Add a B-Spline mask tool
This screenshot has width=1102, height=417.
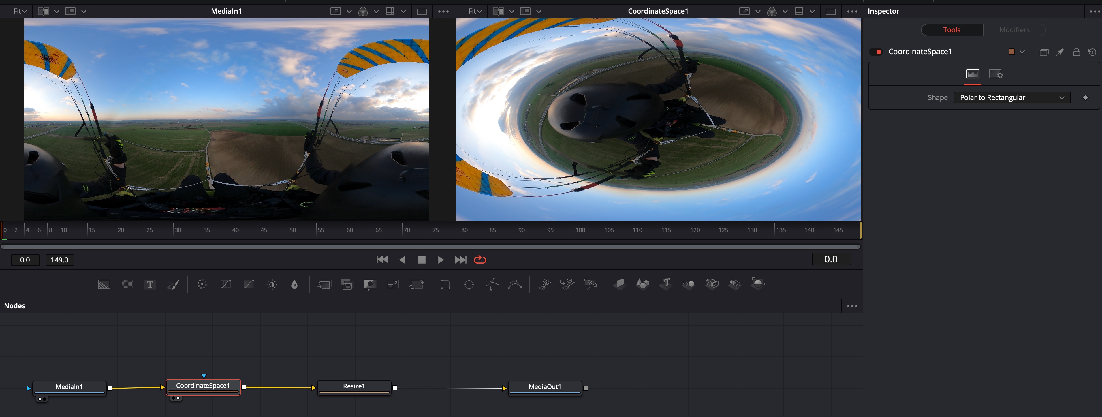pos(515,284)
